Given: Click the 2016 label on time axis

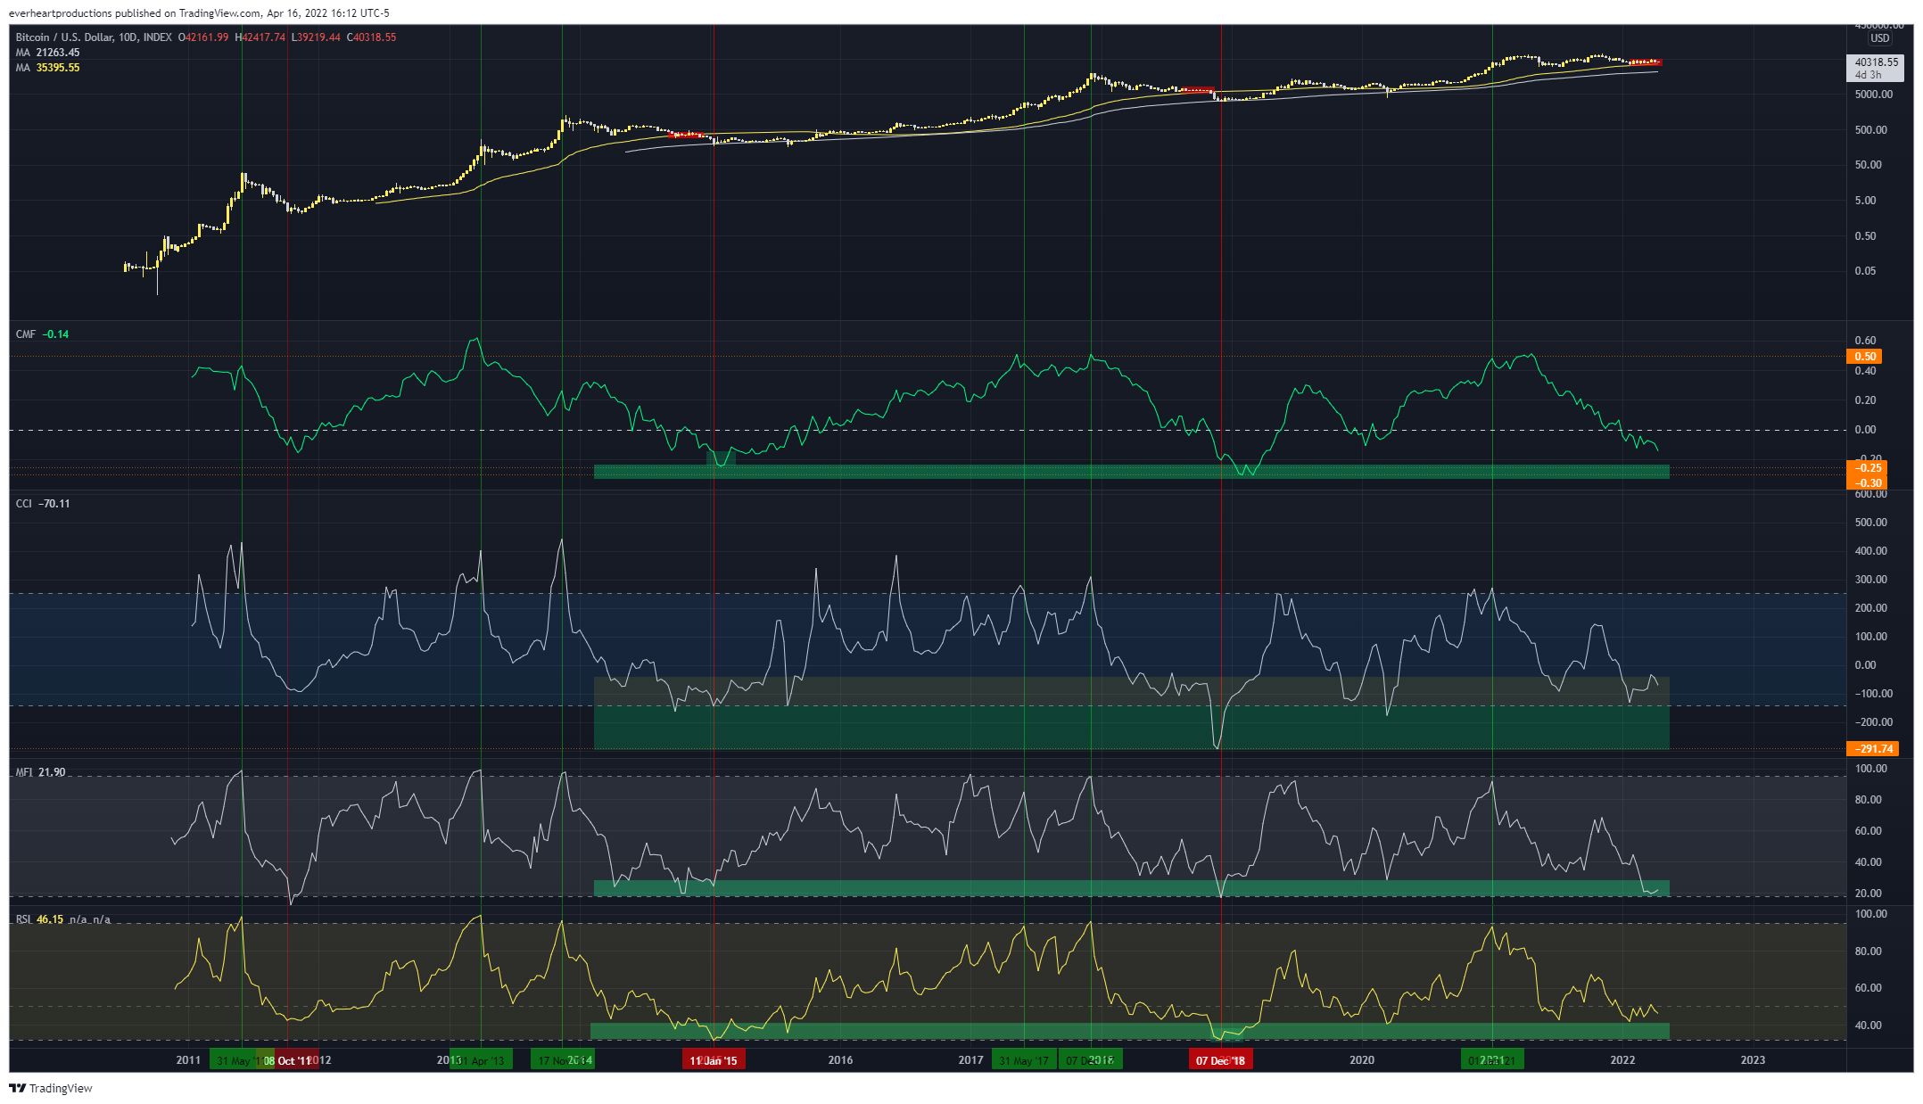Looking at the screenshot, I should coord(840,1060).
